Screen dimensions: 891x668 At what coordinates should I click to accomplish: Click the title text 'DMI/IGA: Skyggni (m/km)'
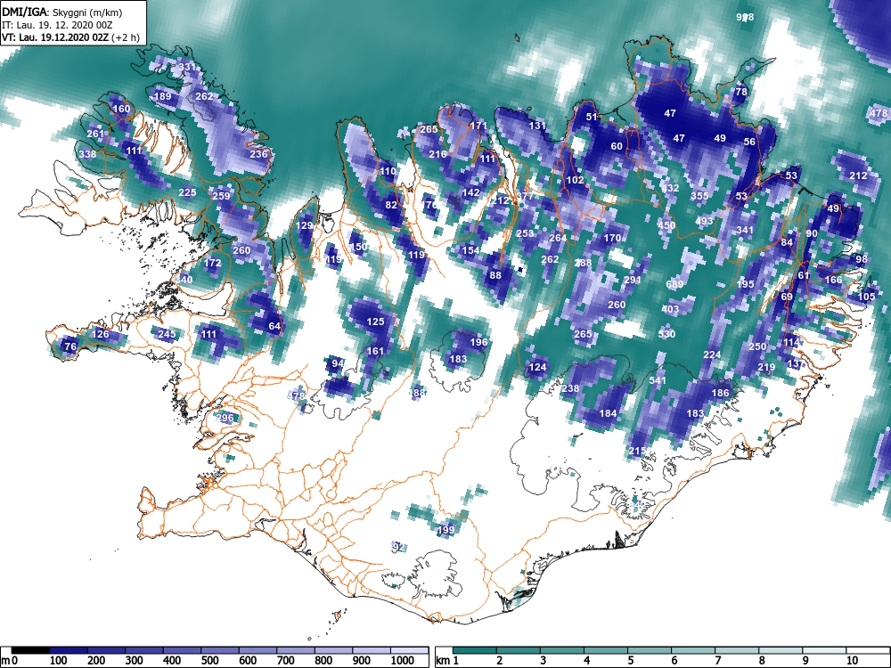(62, 12)
